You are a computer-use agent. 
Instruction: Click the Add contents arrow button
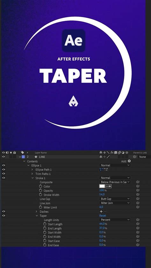[x=129, y=161]
